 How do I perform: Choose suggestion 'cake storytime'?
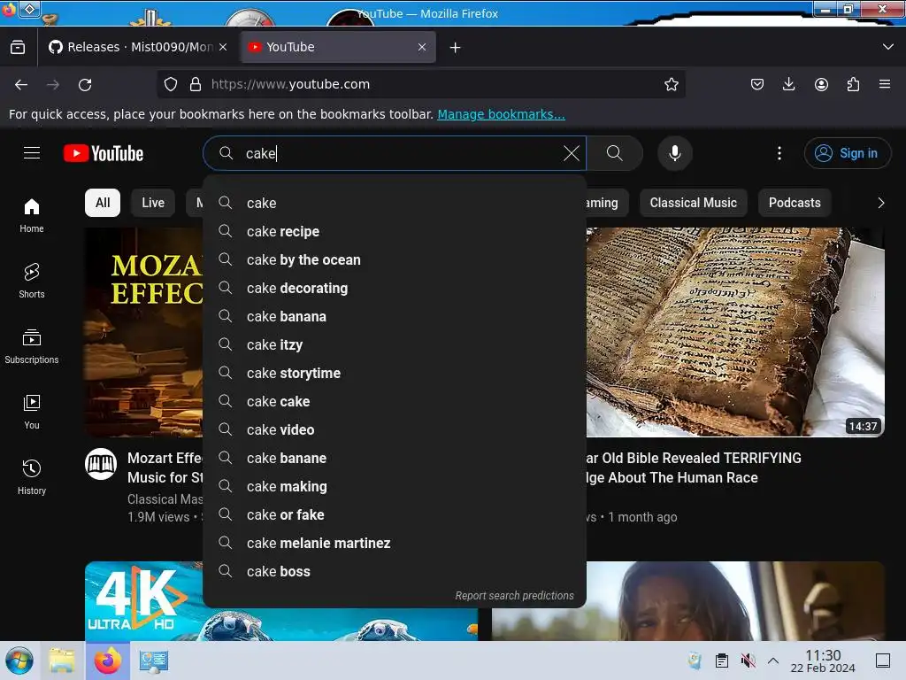395,373
